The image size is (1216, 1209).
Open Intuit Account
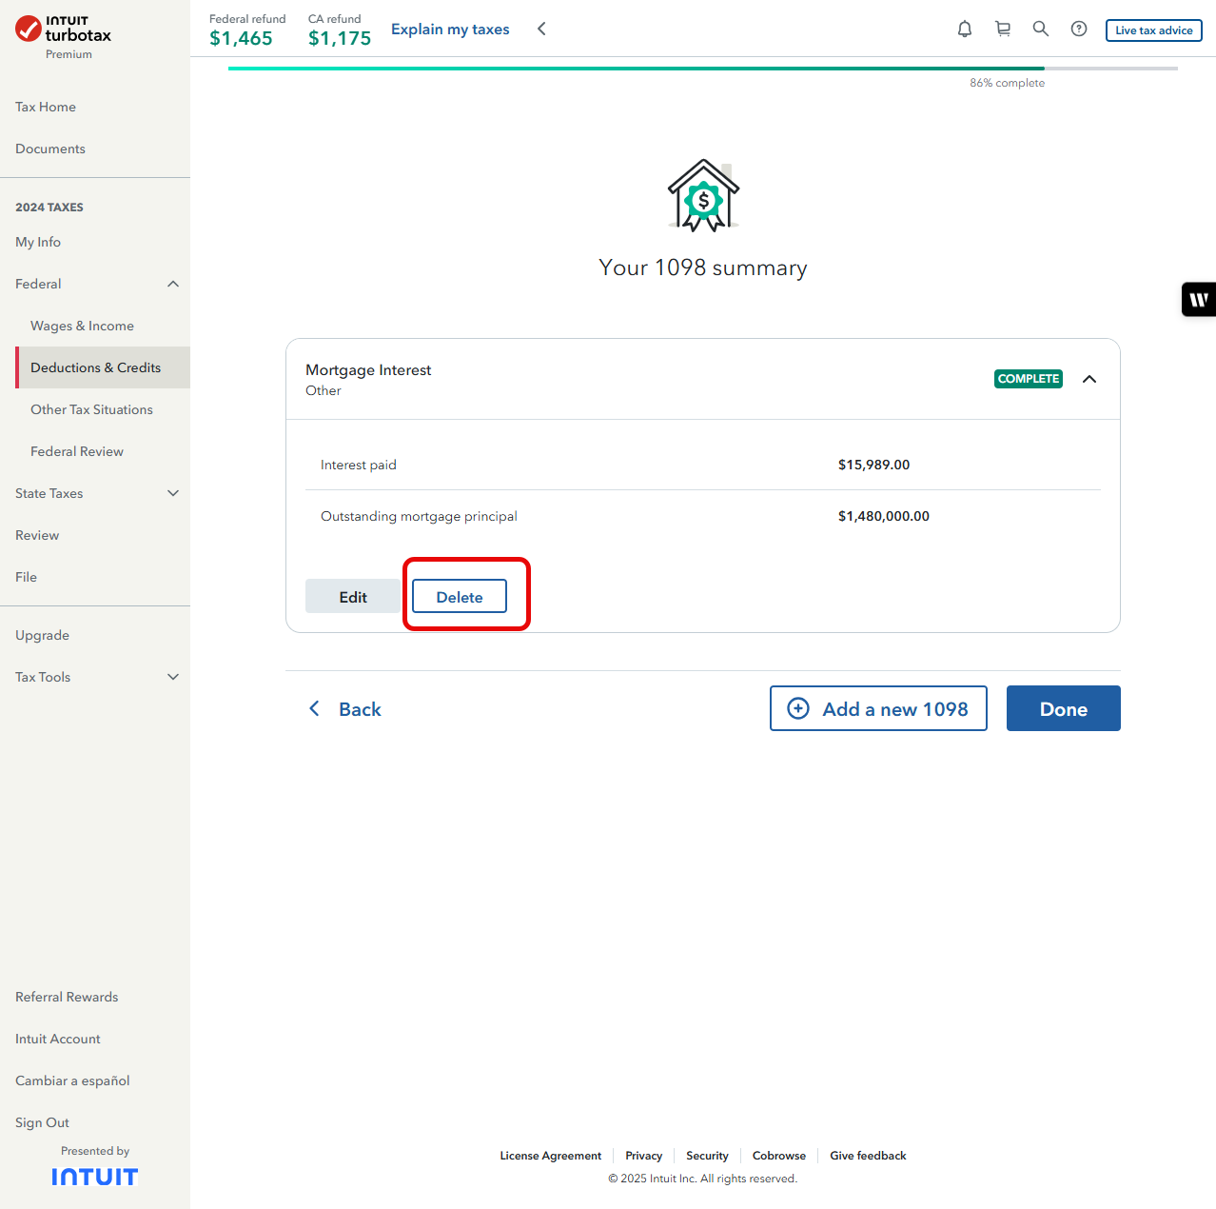click(x=58, y=1039)
